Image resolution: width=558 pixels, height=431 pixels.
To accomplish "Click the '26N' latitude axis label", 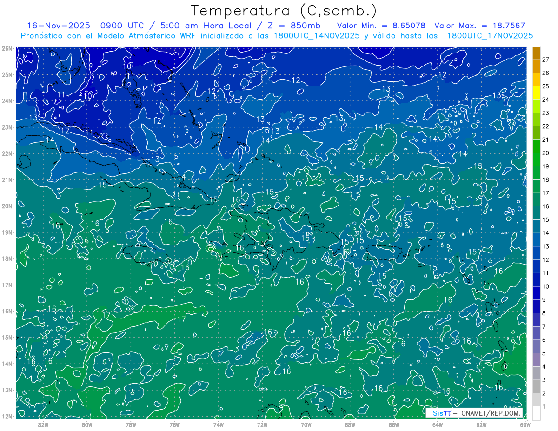I will tap(7, 48).
